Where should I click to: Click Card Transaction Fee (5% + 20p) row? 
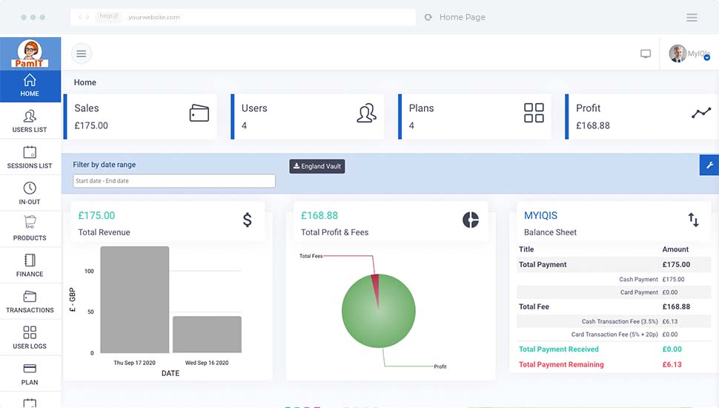[614, 334]
